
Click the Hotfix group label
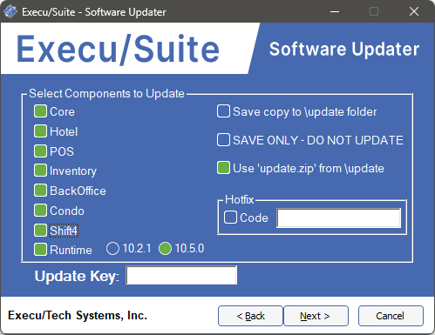pyautogui.click(x=240, y=199)
